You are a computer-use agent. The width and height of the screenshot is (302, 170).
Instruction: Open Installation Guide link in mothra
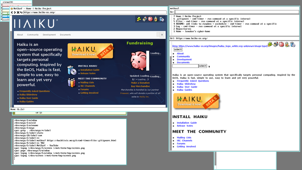coord(187,123)
